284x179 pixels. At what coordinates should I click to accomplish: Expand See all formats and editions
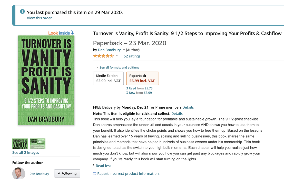119,68
